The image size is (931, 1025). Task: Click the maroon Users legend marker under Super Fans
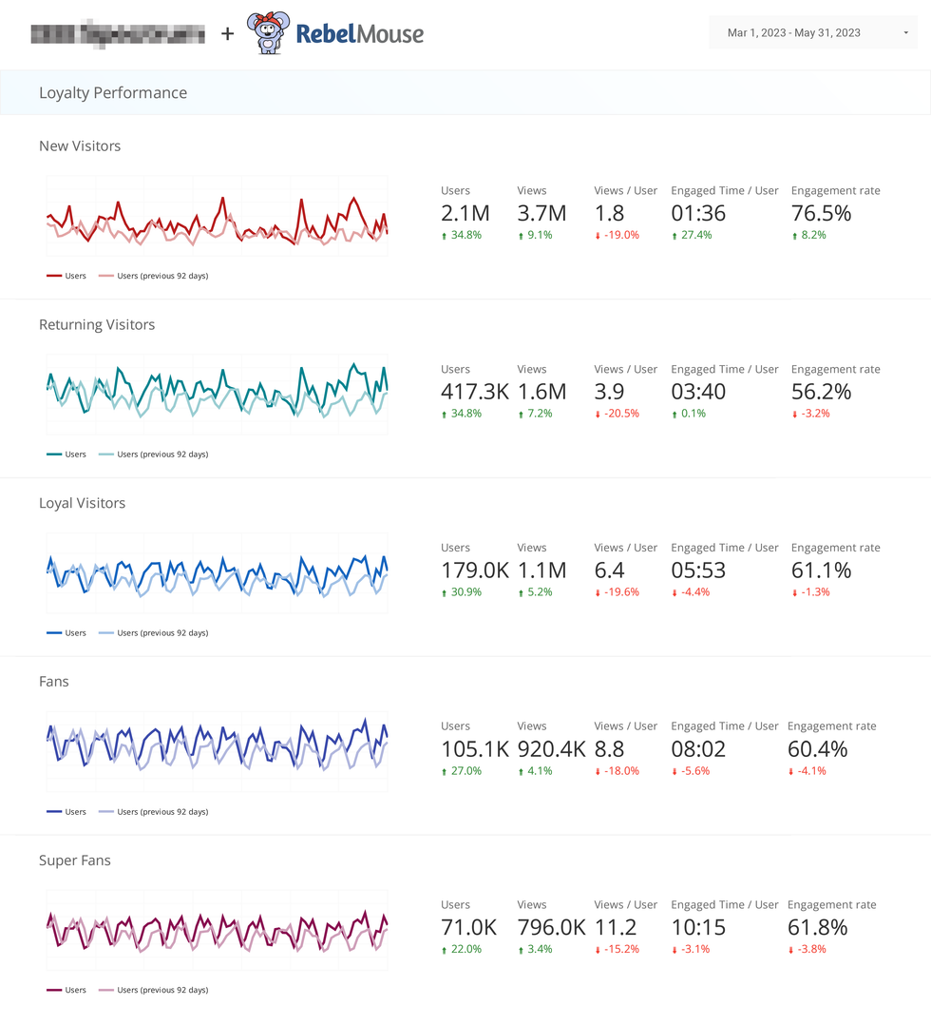[x=53, y=990]
